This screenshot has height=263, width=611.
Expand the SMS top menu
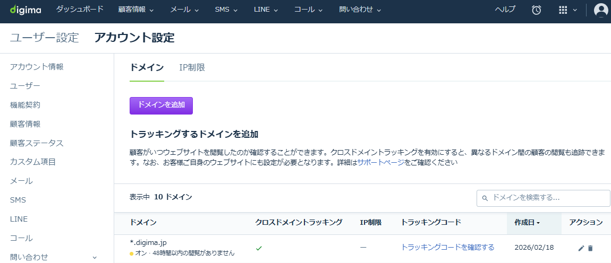pos(226,10)
